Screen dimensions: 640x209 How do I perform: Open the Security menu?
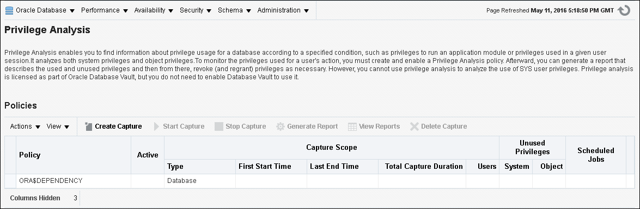196,10
